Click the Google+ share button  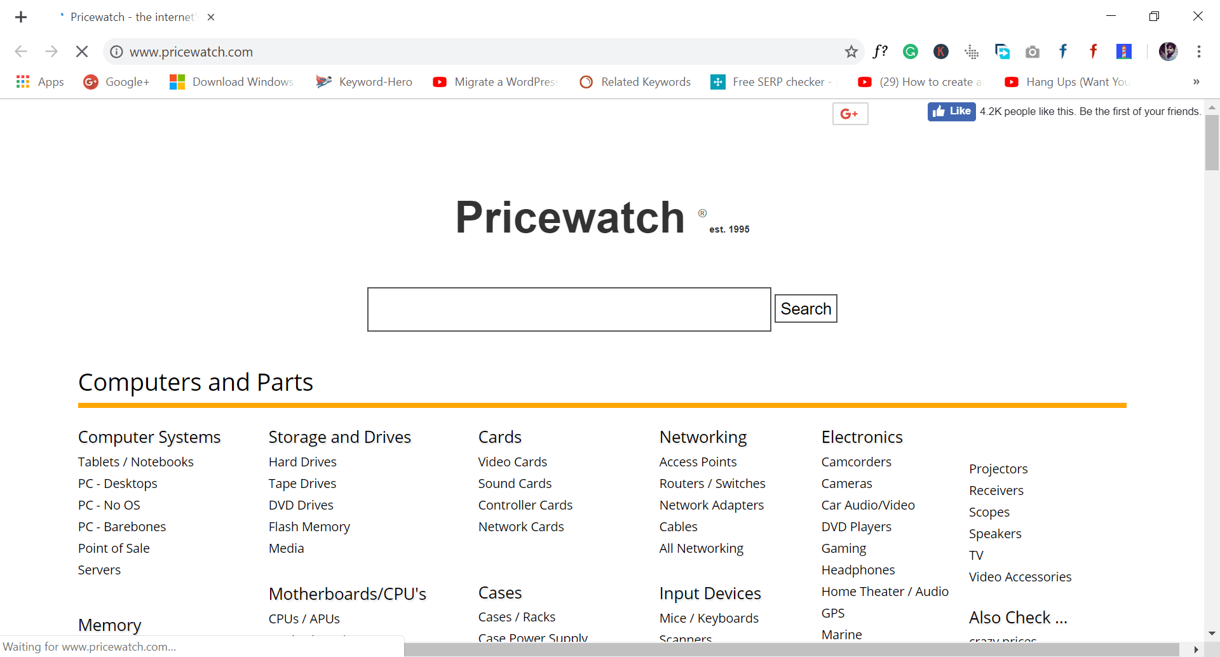[x=850, y=114]
